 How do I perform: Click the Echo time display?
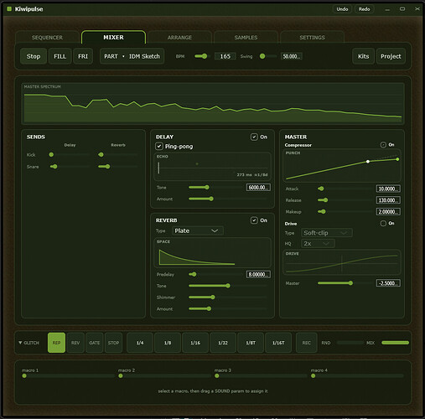213,167
